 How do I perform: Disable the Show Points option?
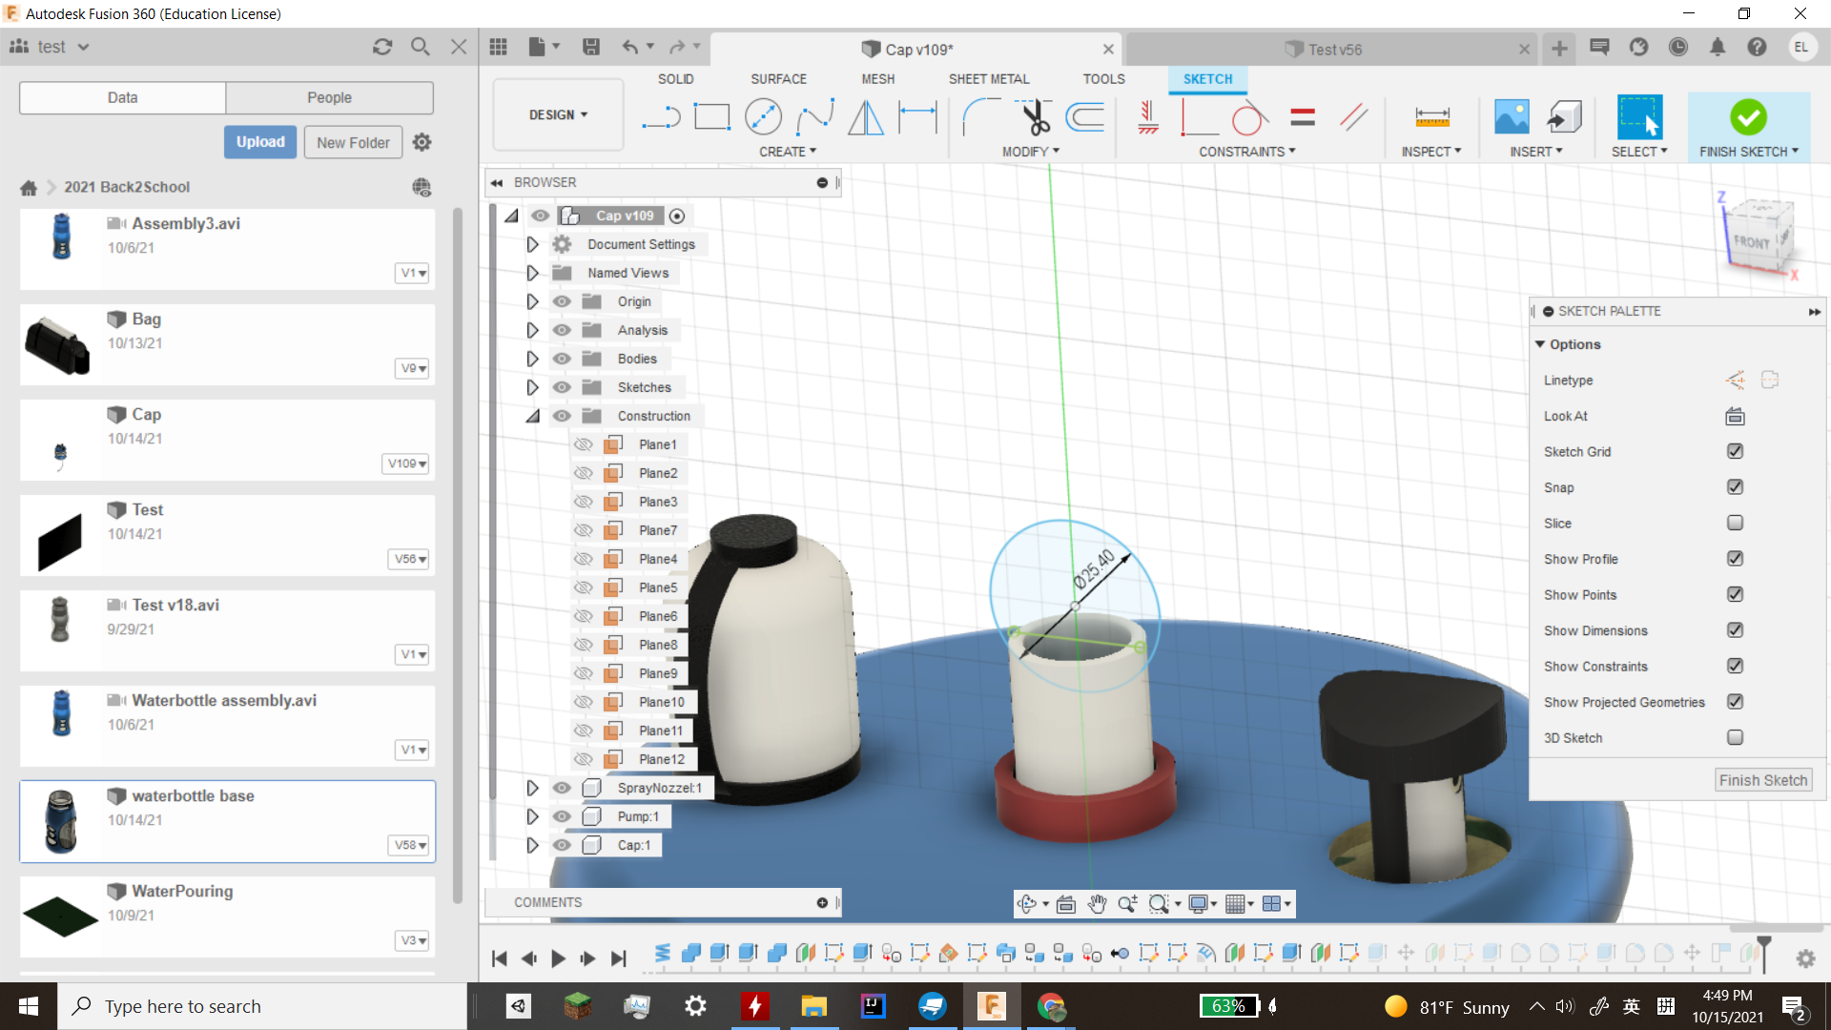(1735, 594)
